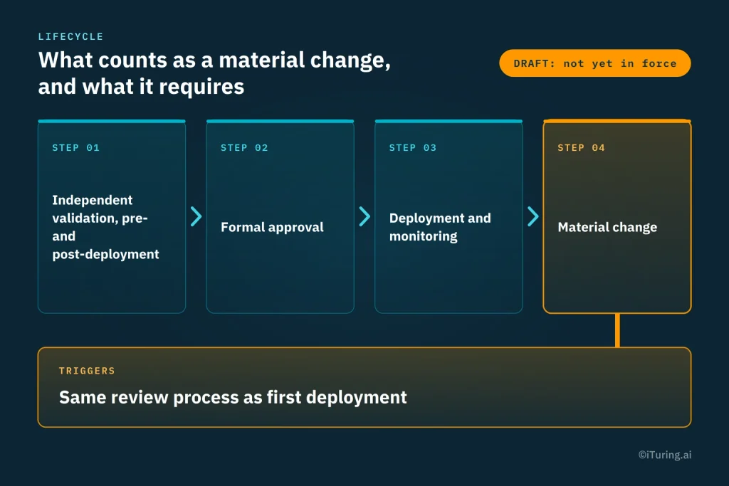
Task: Select the STEP 02 label
Action: (x=244, y=148)
